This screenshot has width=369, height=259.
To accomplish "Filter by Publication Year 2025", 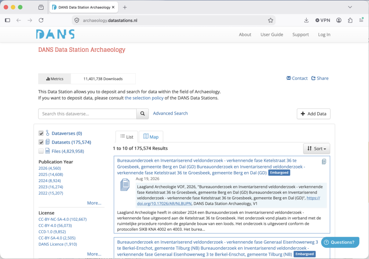I will [51, 174].
